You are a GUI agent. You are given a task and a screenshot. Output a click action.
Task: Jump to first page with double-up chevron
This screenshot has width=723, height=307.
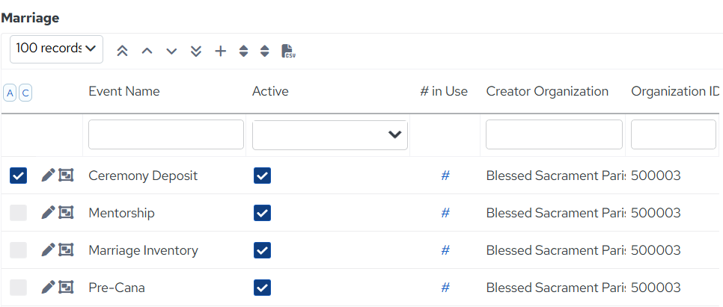point(122,51)
